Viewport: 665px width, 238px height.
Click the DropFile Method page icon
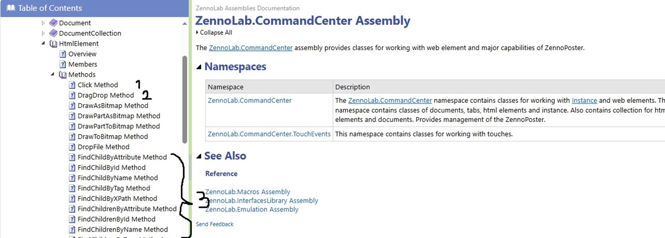pos(72,147)
